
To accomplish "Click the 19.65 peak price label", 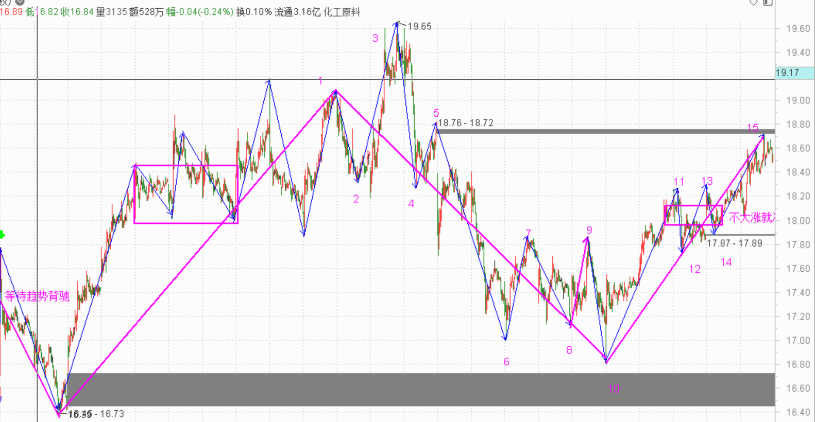I will point(419,26).
